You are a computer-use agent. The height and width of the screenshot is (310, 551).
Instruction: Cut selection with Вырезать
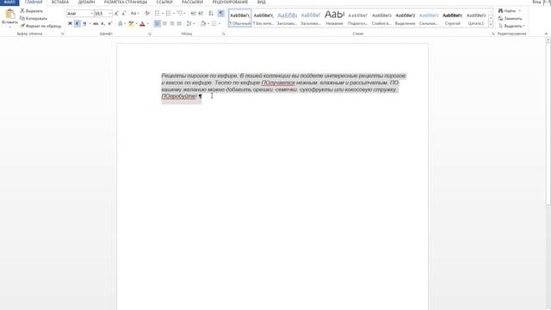coord(31,11)
